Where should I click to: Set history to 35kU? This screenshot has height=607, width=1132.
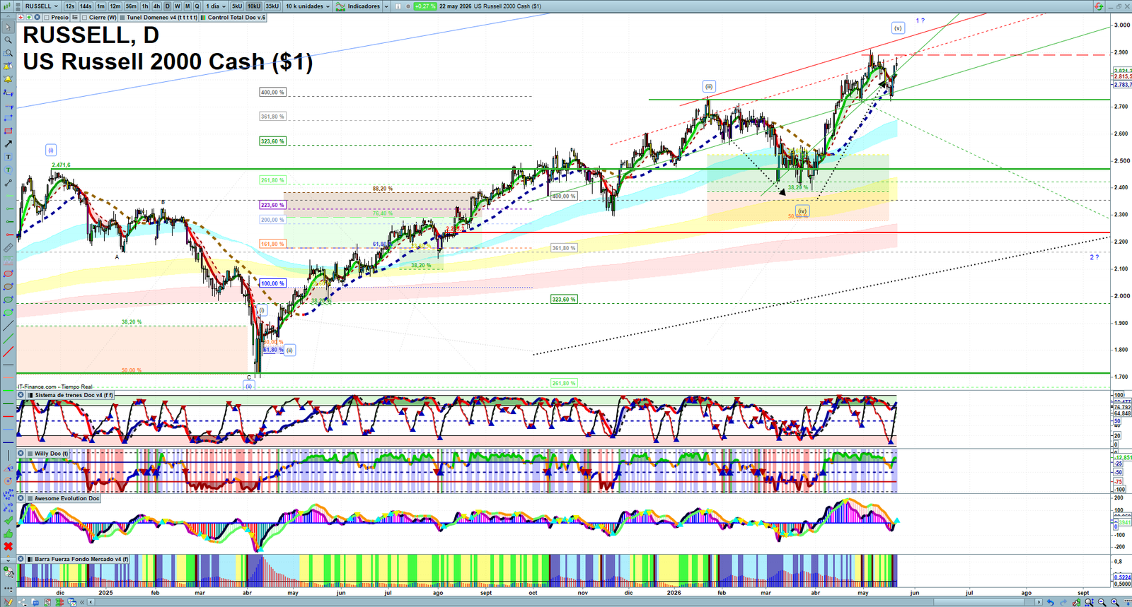(272, 6)
